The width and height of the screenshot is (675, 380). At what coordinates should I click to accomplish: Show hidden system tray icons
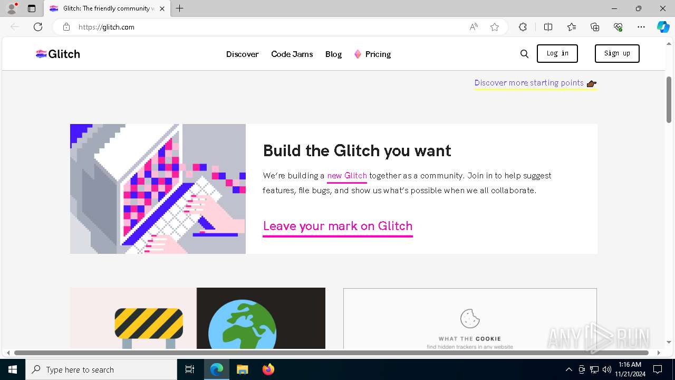pos(568,369)
